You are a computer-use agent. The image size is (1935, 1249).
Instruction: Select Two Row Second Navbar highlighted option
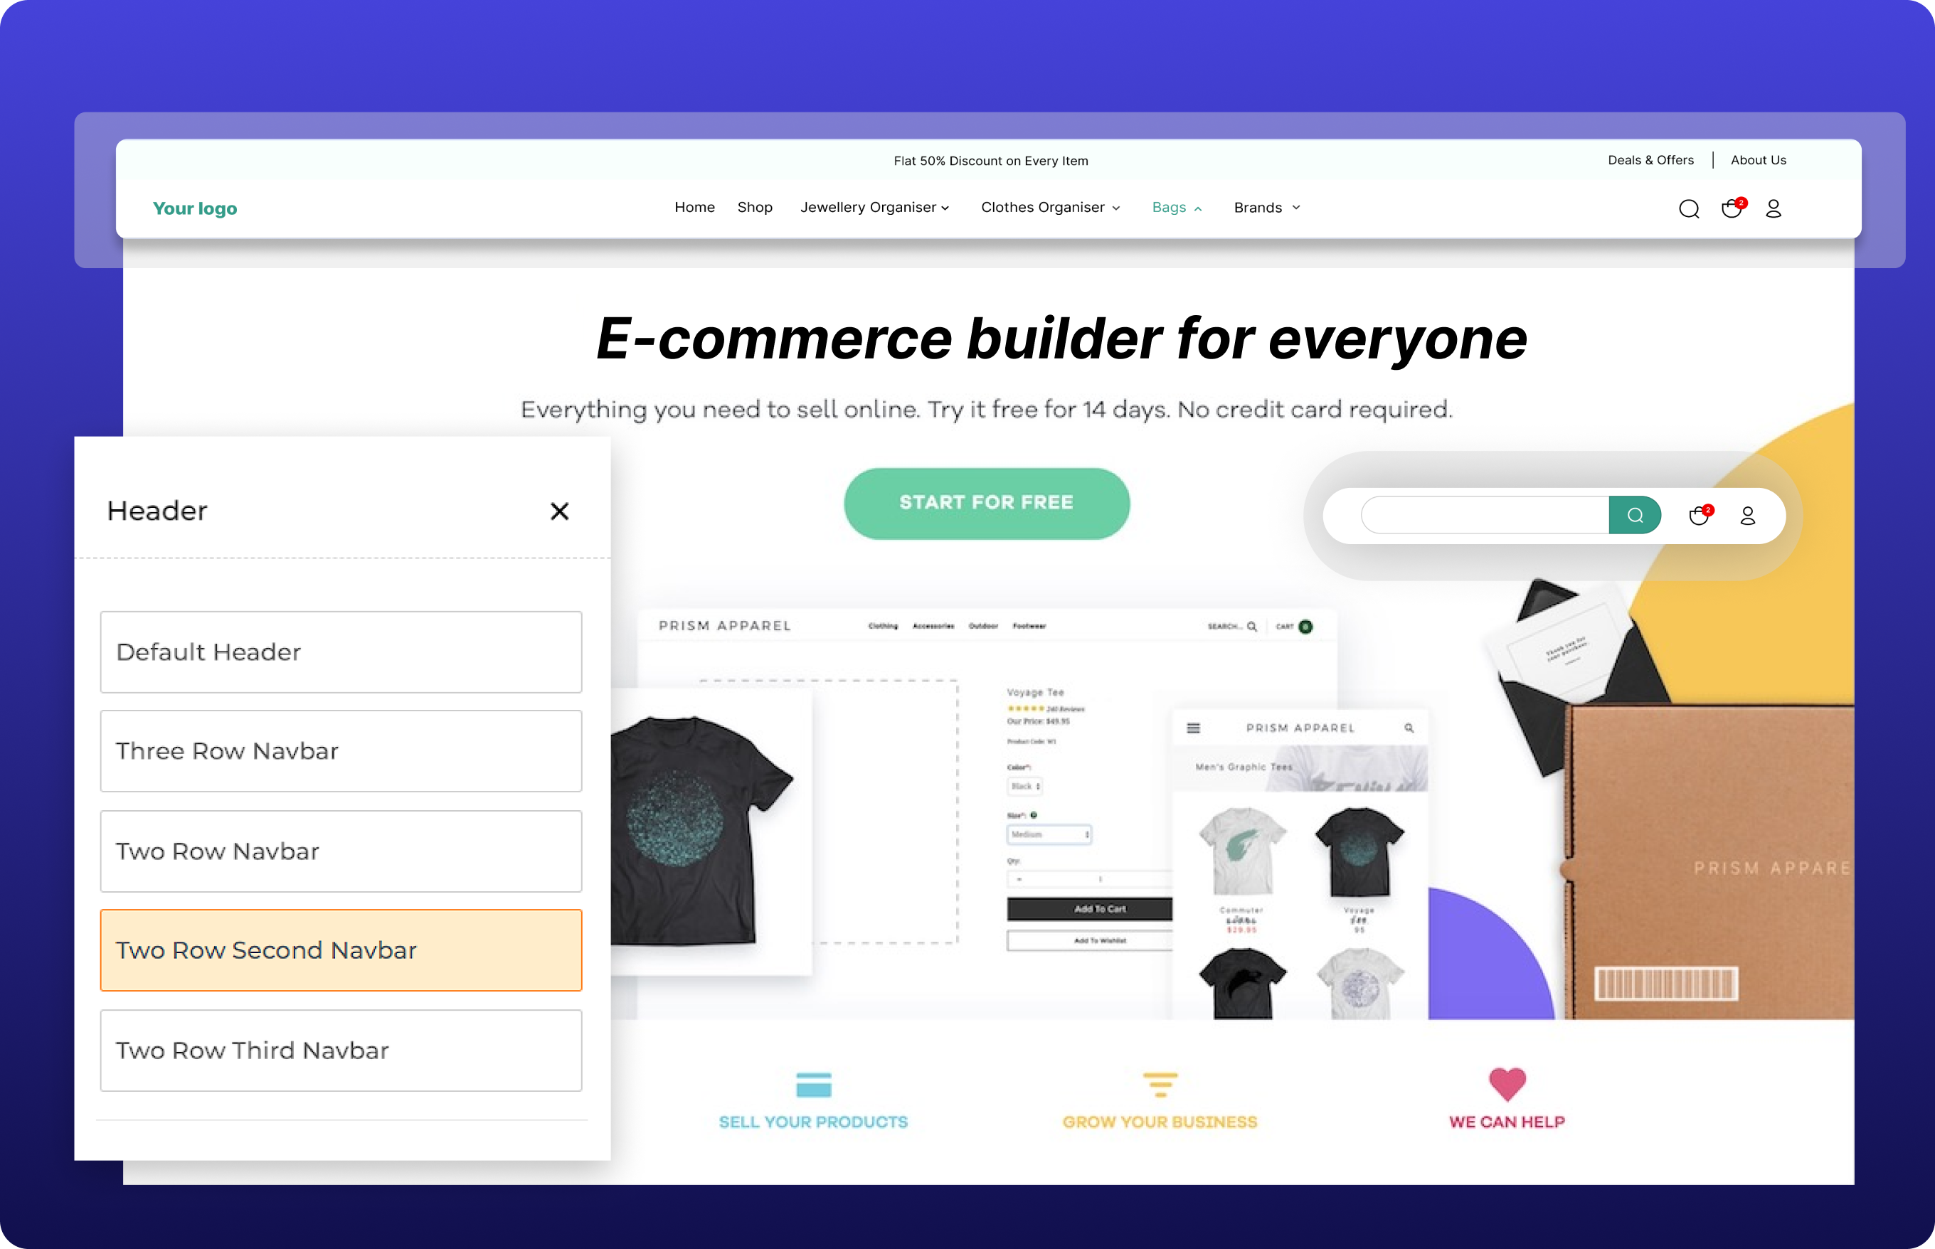pos(341,950)
